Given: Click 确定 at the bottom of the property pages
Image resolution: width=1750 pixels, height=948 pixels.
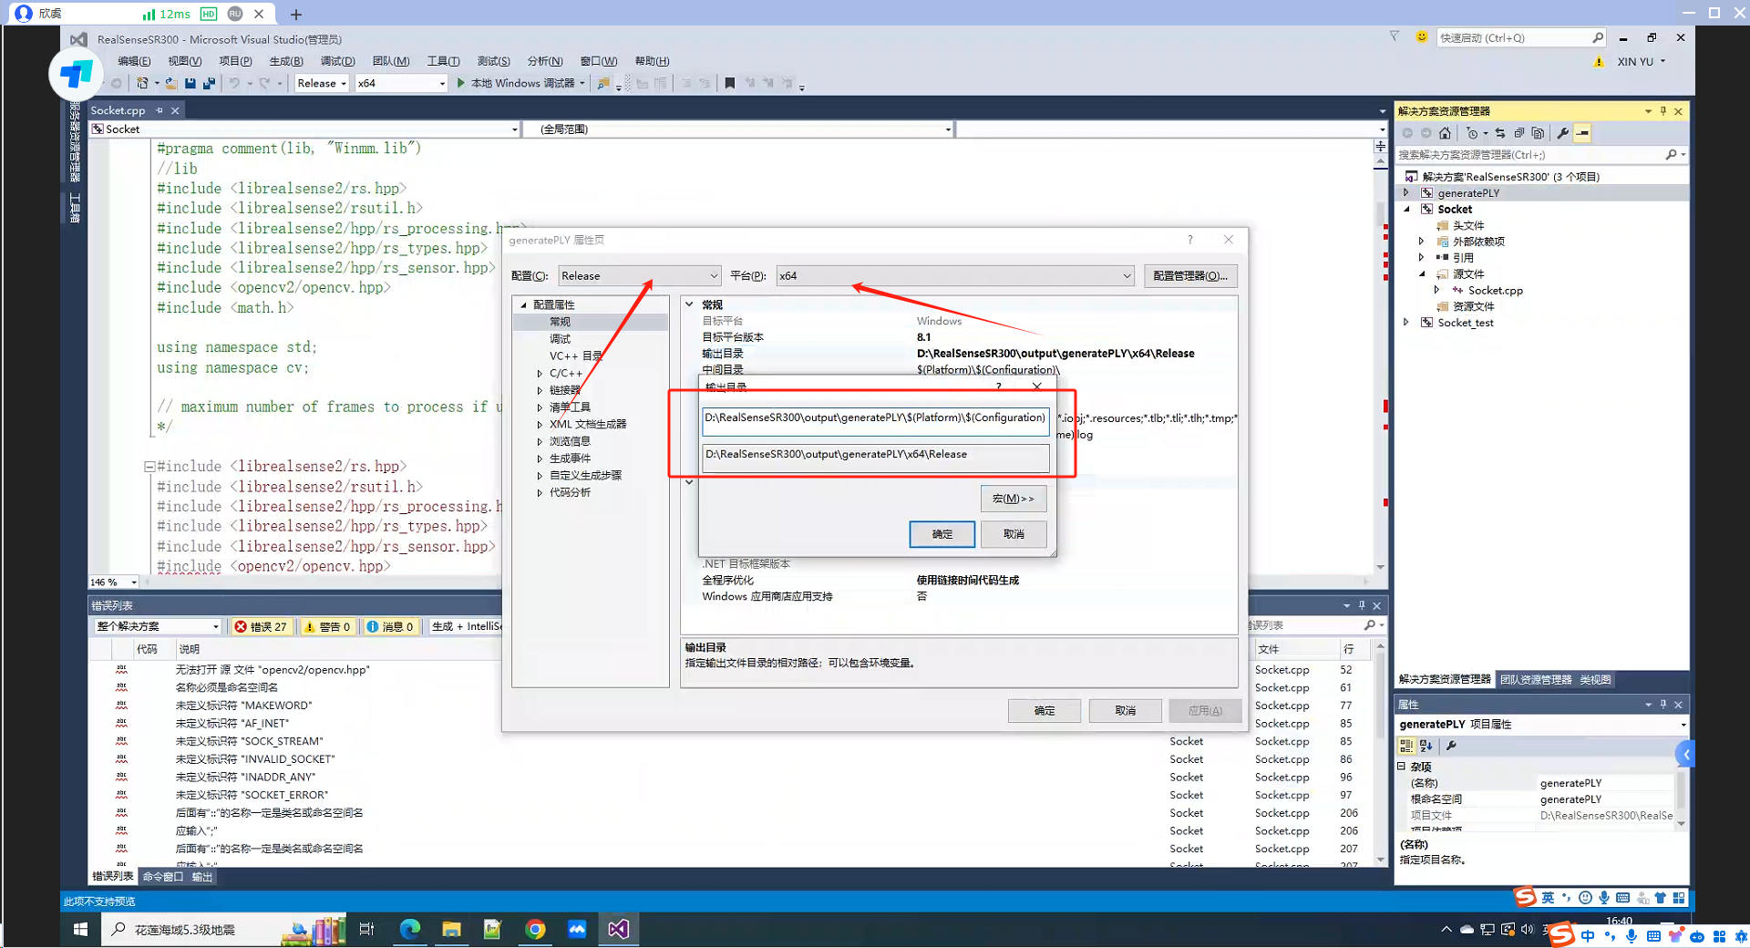Looking at the screenshot, I should tap(1045, 711).
